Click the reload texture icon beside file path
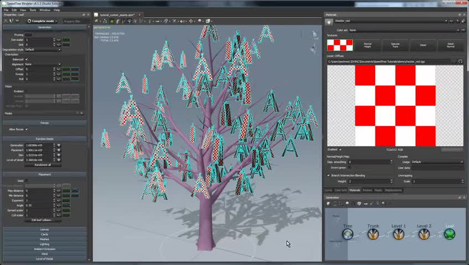Screen dimensions: 469x265 click(x=460, y=61)
